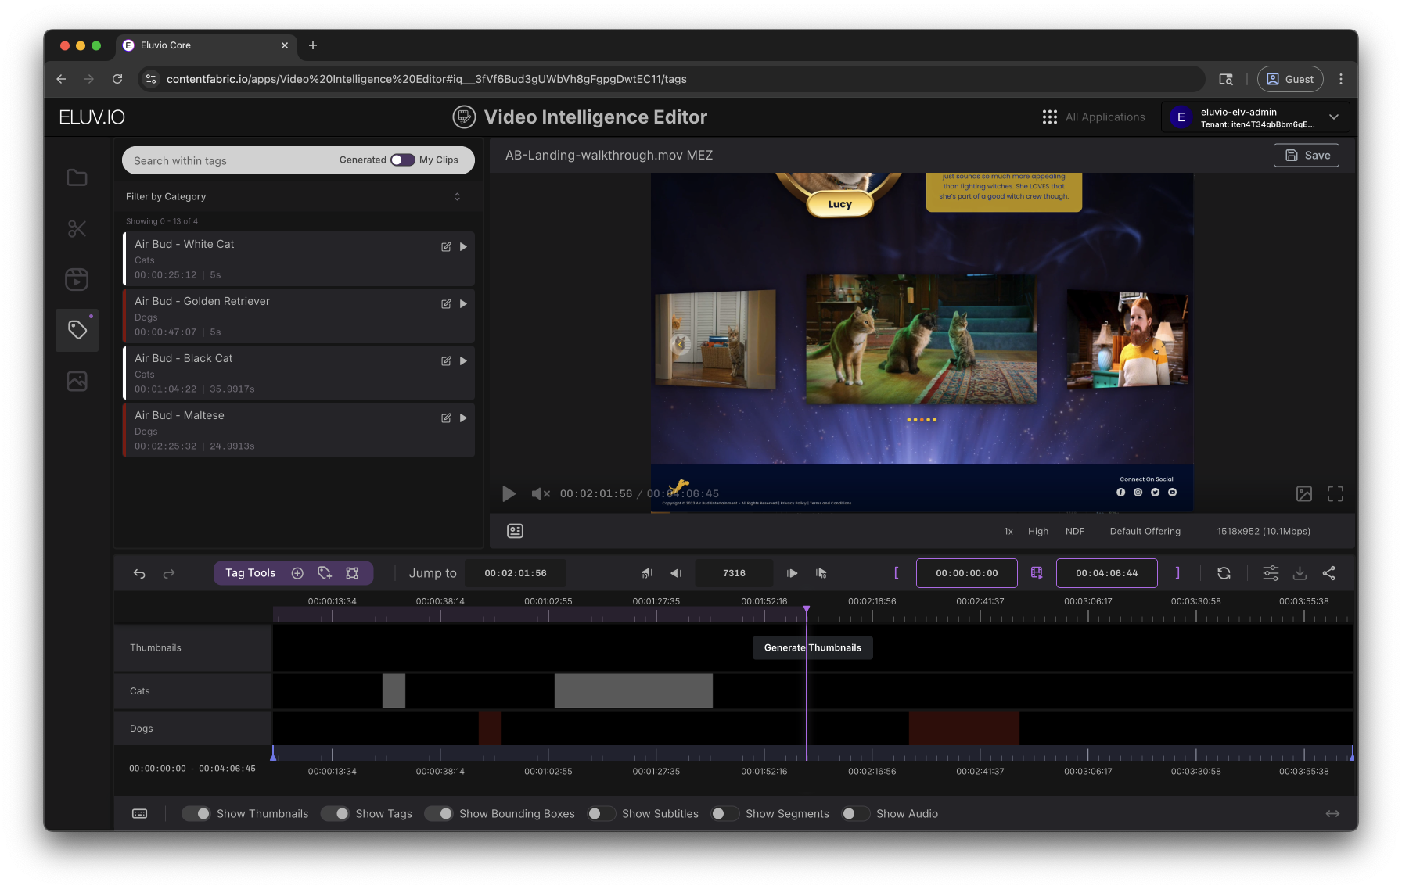Turn on Show Audio toggle
The image size is (1402, 889).
point(855,813)
